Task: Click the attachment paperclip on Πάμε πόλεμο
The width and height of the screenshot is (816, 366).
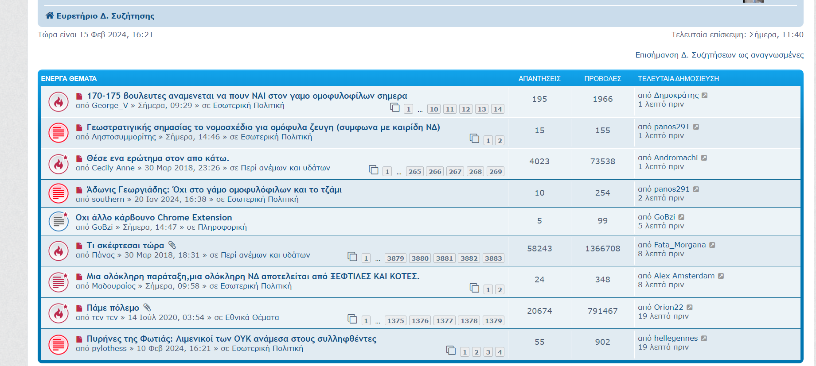Action: [148, 307]
